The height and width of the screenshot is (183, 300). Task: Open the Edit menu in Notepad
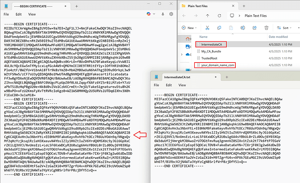click(19, 14)
